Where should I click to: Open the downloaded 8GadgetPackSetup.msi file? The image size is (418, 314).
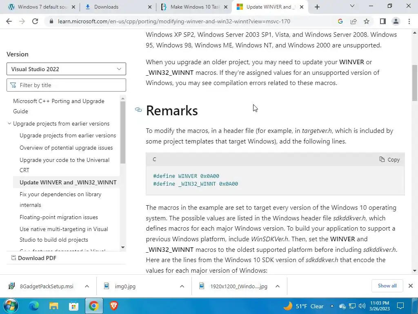41,286
